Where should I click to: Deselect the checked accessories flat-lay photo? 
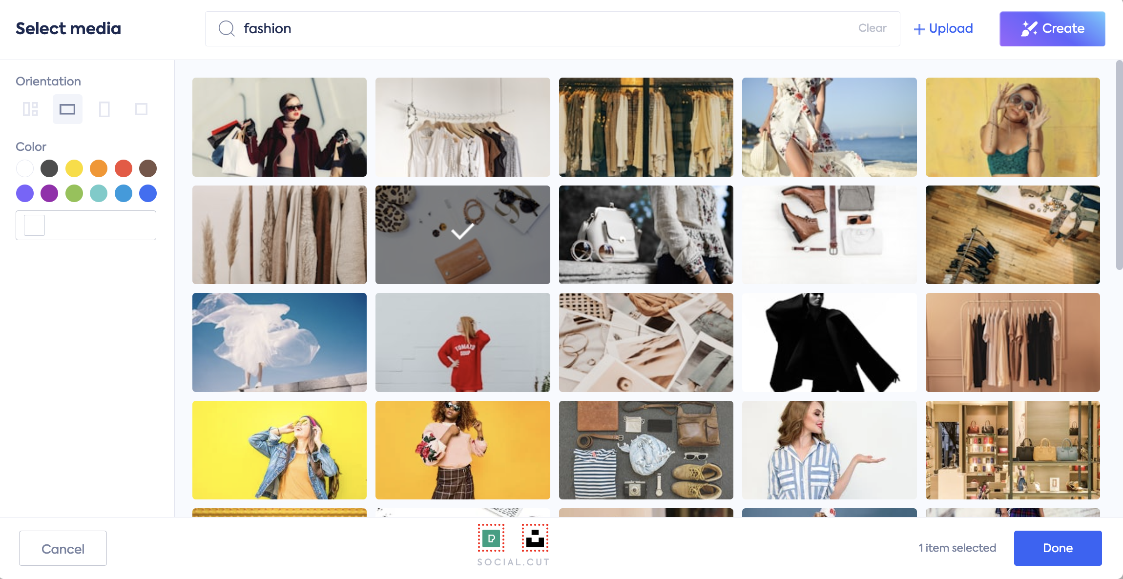pyautogui.click(x=463, y=235)
